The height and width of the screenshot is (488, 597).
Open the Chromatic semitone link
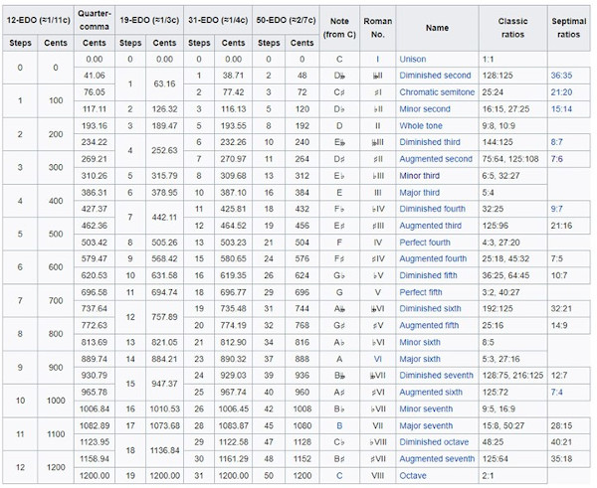coord(438,91)
